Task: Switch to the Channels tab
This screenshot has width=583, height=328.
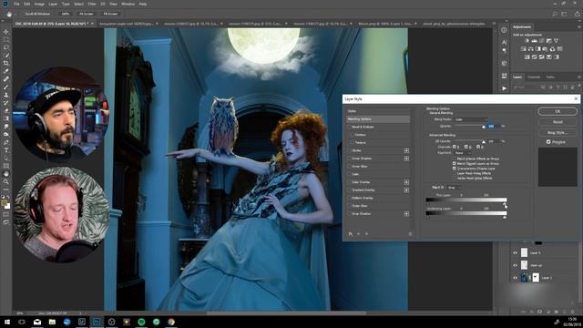Action: pyautogui.click(x=534, y=77)
